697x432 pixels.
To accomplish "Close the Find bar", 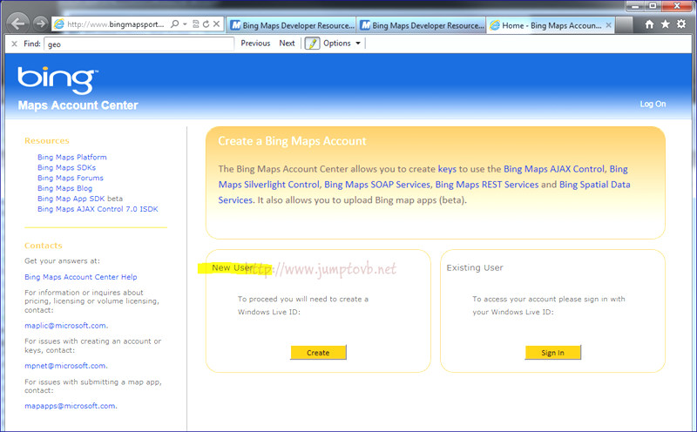I will pos(14,44).
